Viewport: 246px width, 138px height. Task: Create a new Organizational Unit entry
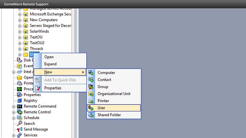click(114, 94)
